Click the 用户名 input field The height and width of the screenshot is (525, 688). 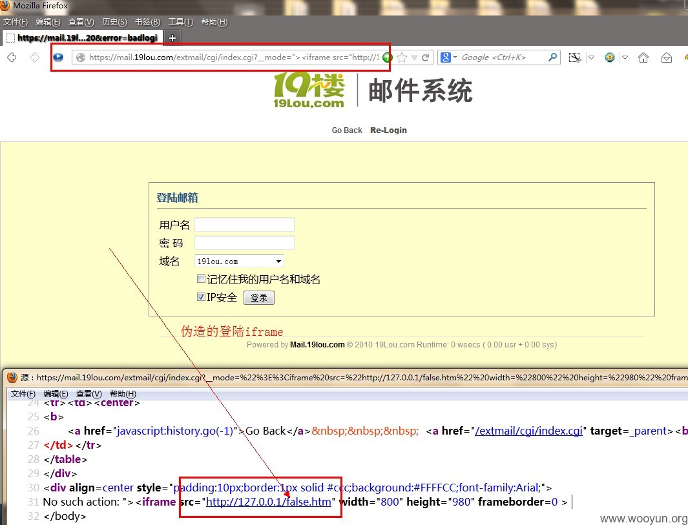(244, 225)
